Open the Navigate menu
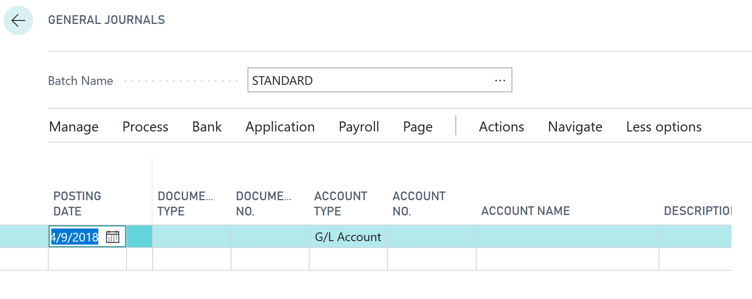 [x=575, y=127]
